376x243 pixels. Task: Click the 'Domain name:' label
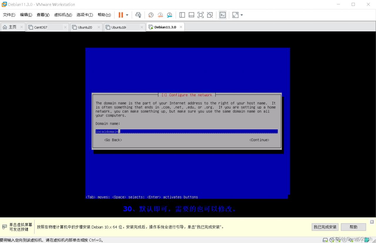tap(108, 124)
